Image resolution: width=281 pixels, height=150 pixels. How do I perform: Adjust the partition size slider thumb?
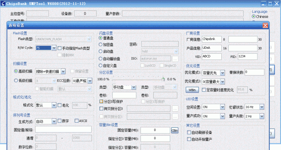point(163,79)
